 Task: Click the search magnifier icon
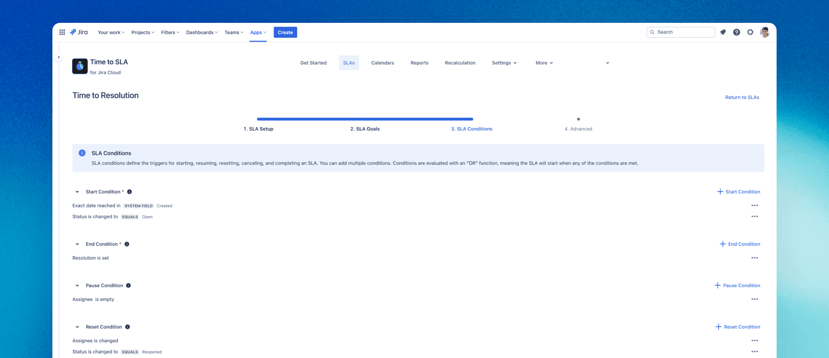(652, 32)
